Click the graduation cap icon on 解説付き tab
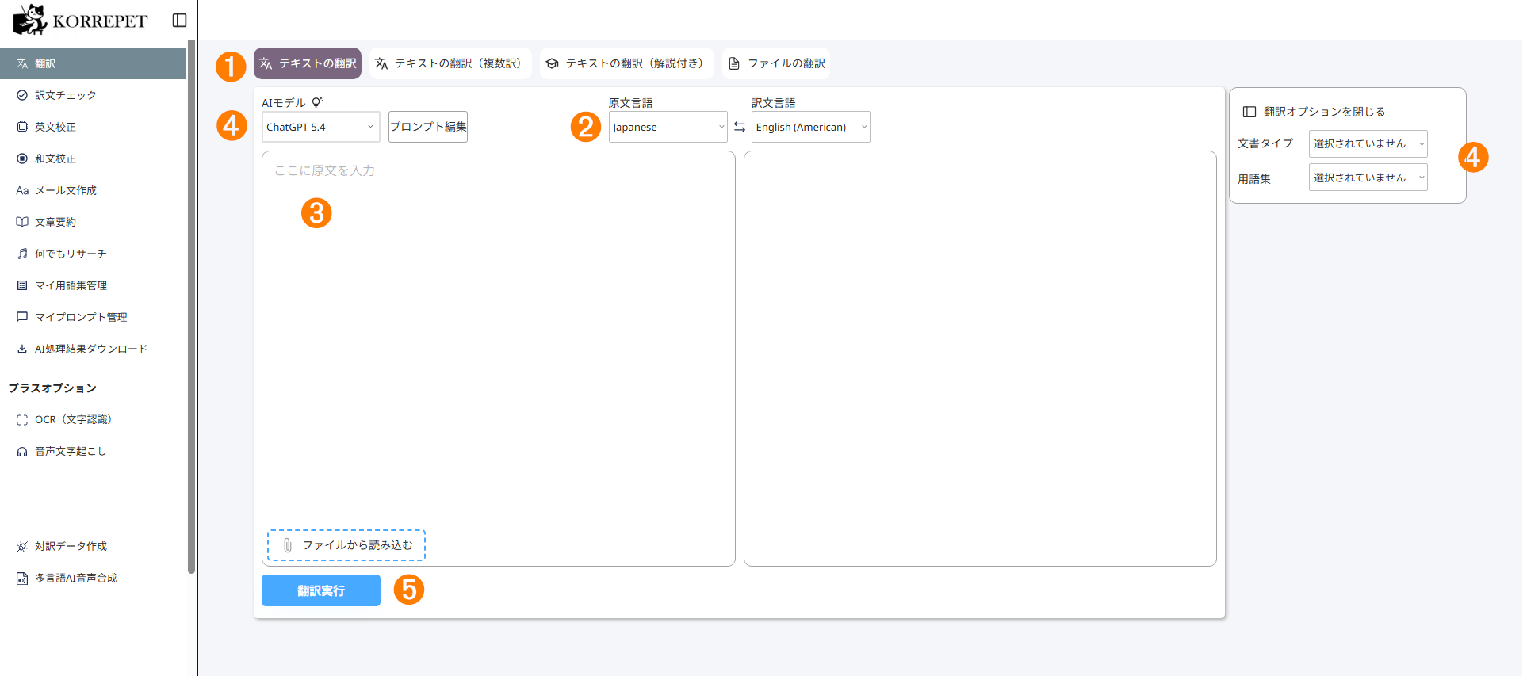 click(553, 63)
